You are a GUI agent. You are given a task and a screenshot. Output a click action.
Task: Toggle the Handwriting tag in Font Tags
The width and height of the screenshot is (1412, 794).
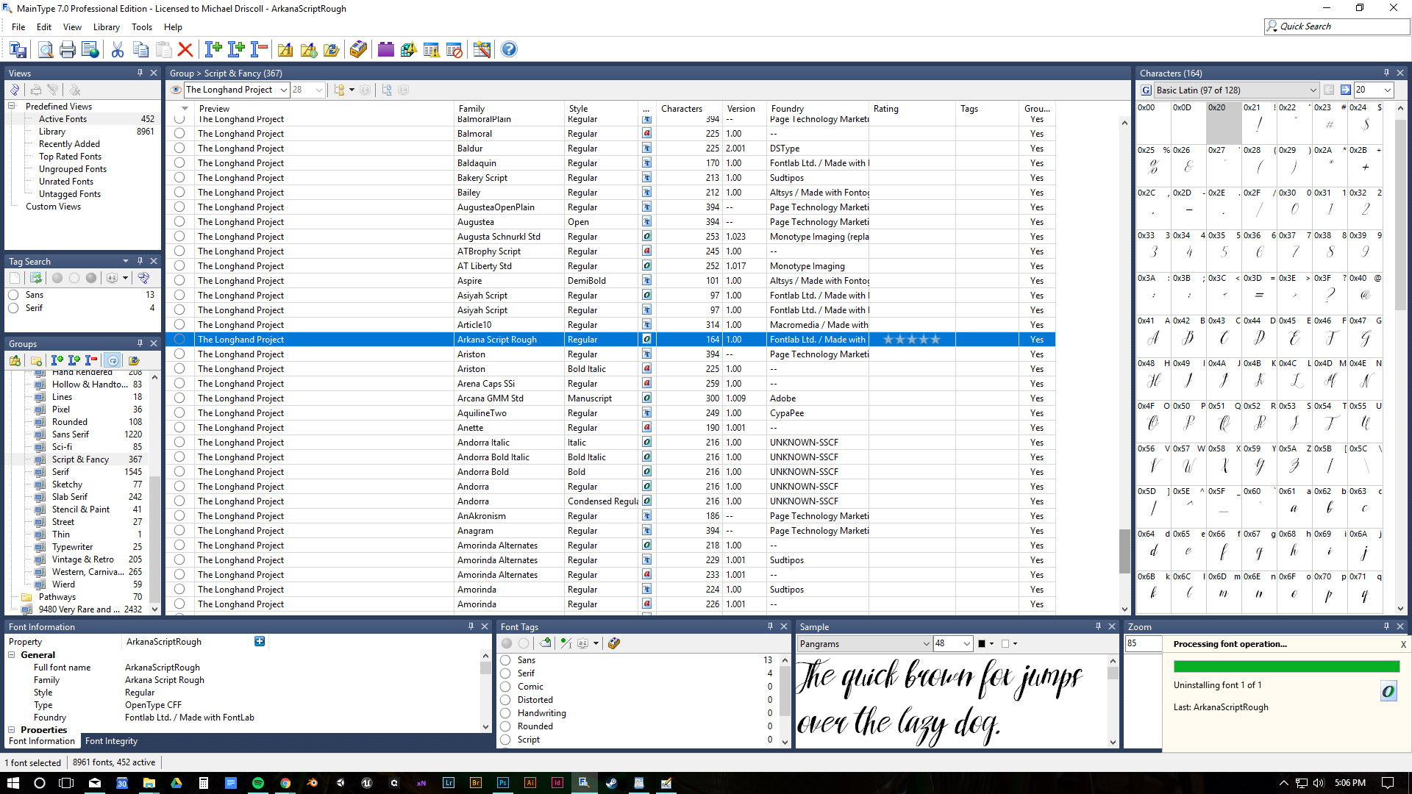pyautogui.click(x=506, y=713)
